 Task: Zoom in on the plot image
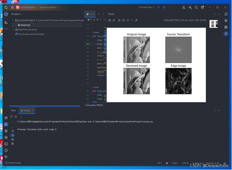point(119,20)
